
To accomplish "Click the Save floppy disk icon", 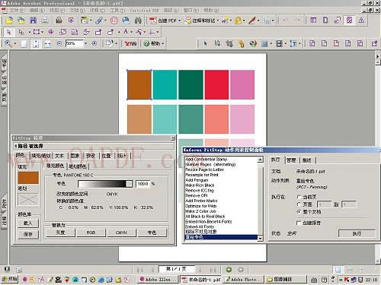I will pos(34,21).
